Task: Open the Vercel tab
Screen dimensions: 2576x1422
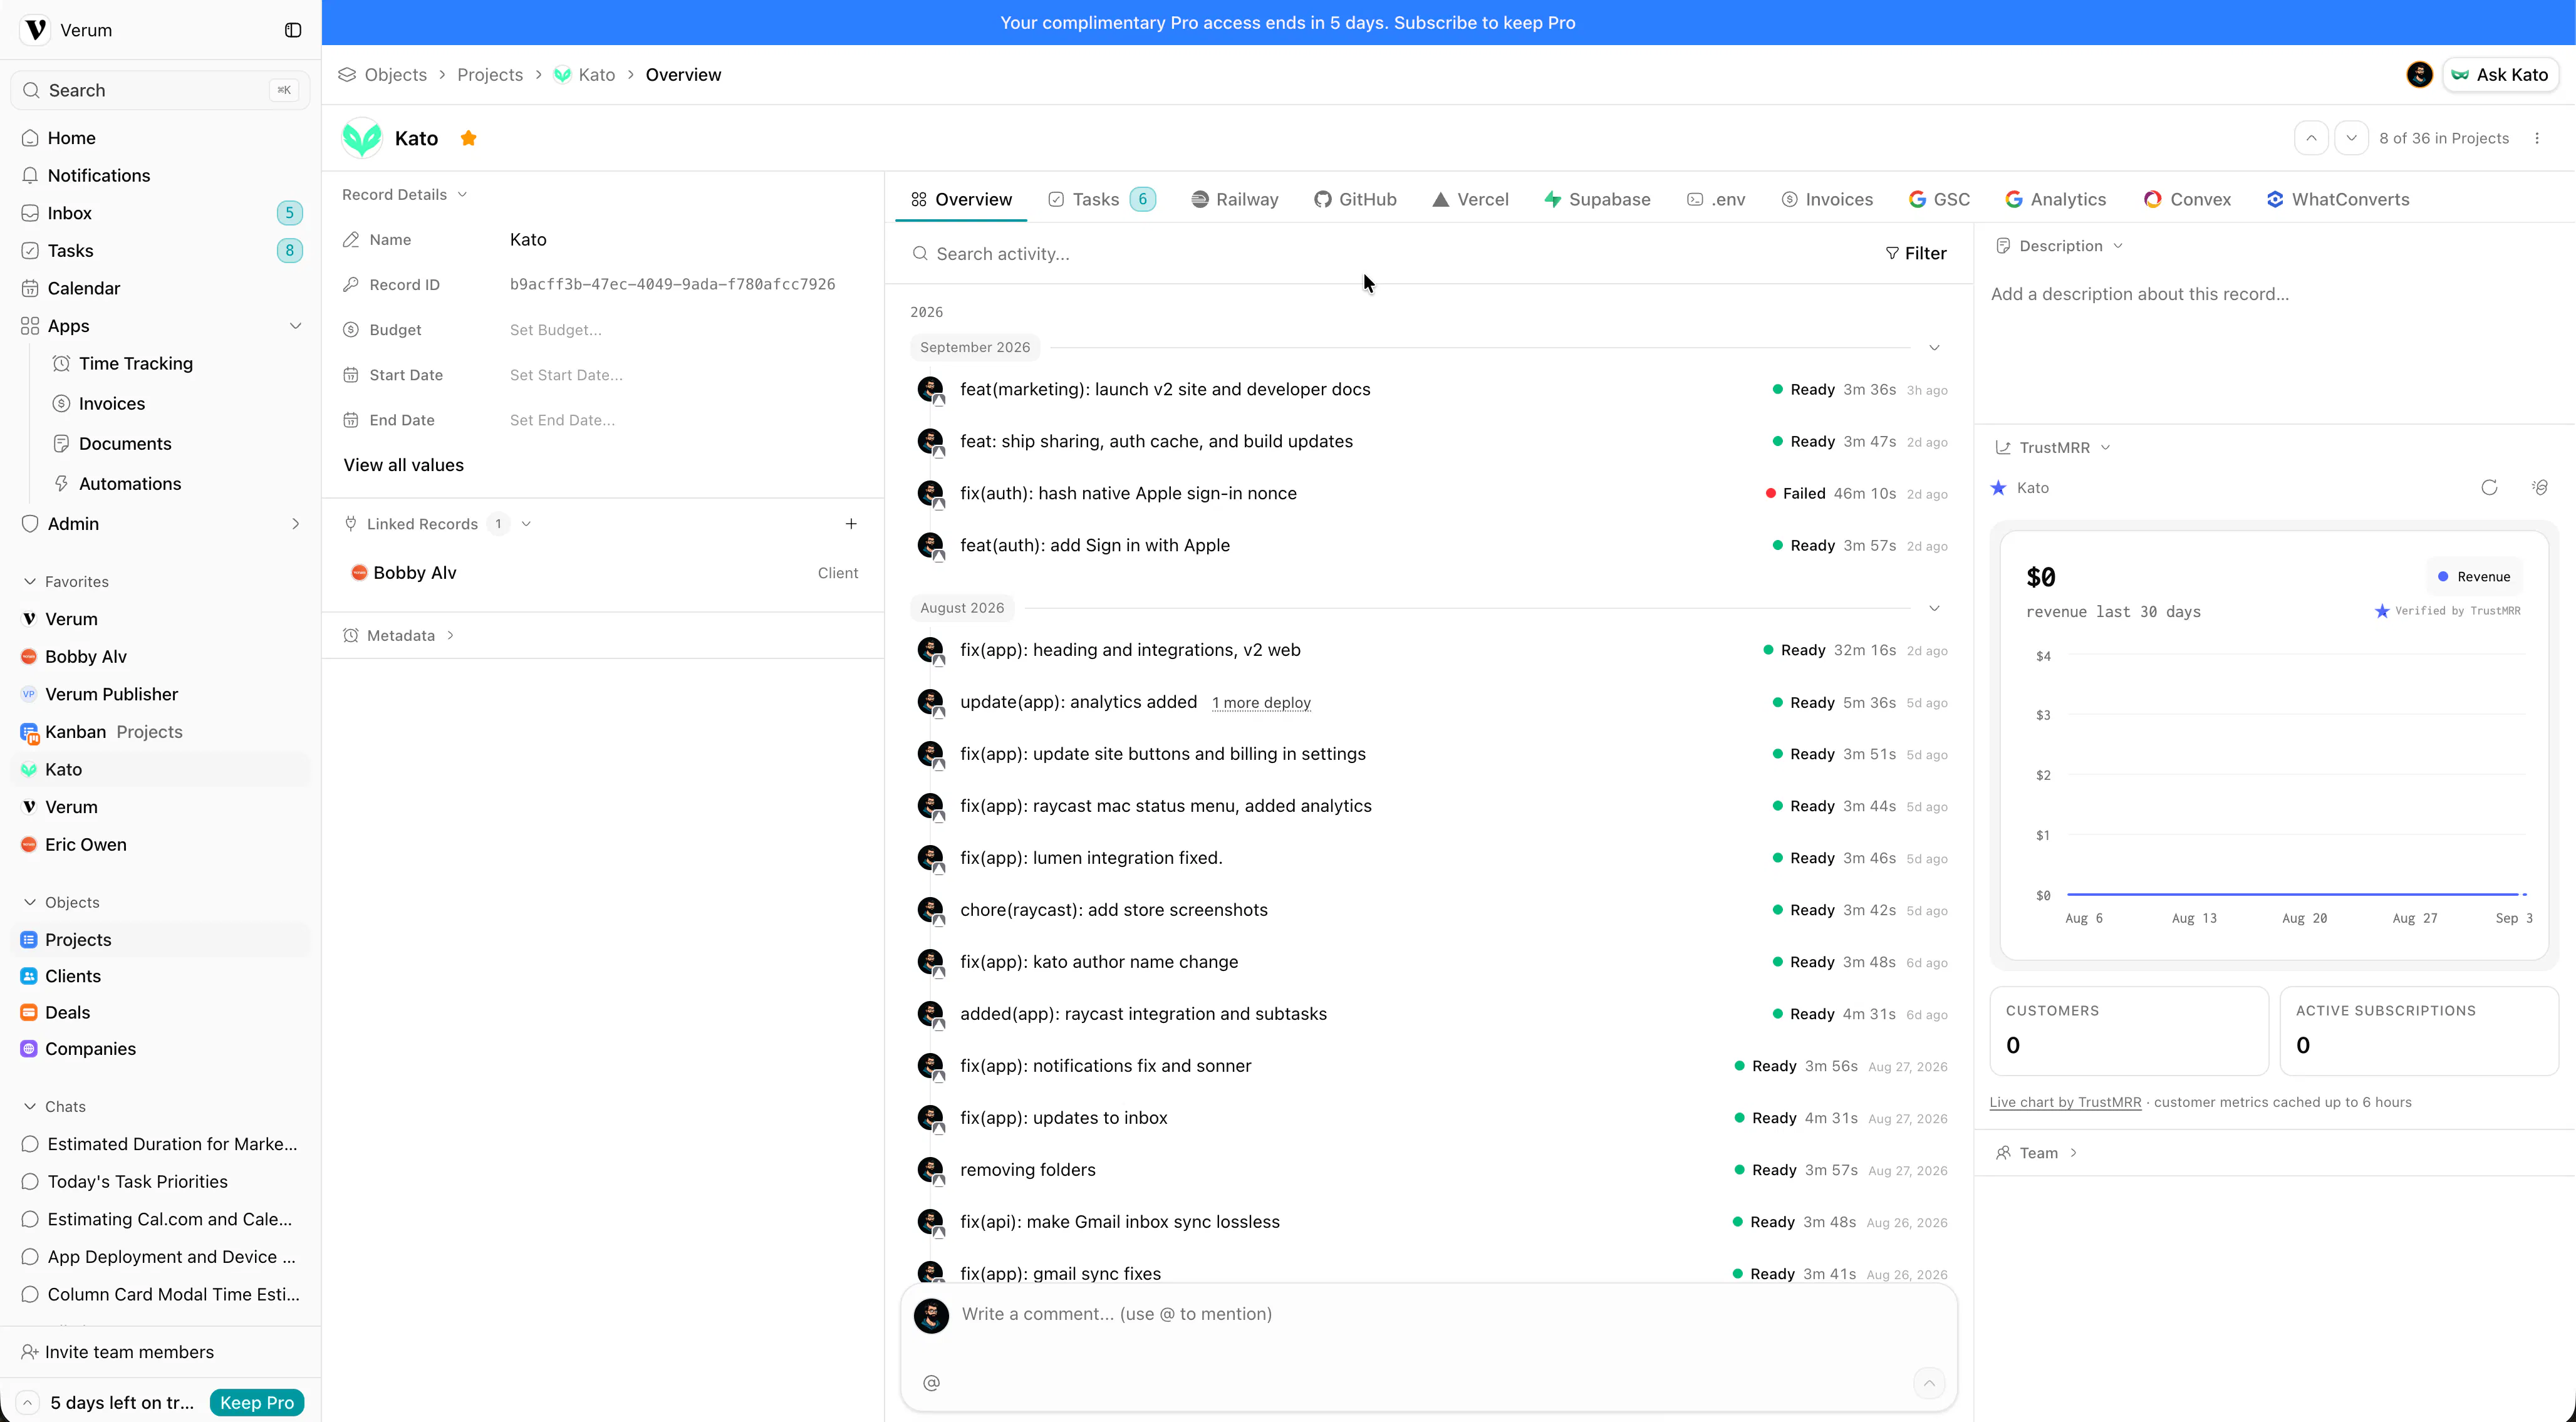Action: pyautogui.click(x=1470, y=199)
